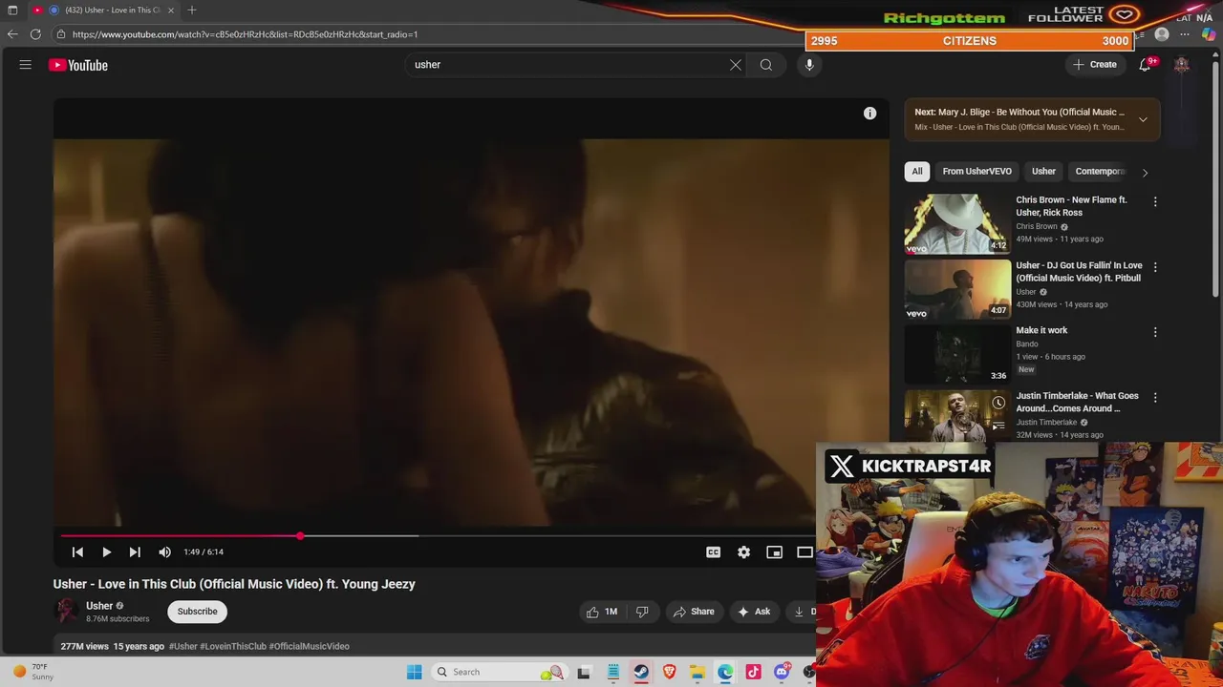Click the browser address bar URL

coord(245,34)
